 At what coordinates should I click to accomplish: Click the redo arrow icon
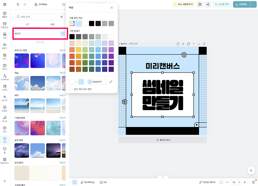25,4
